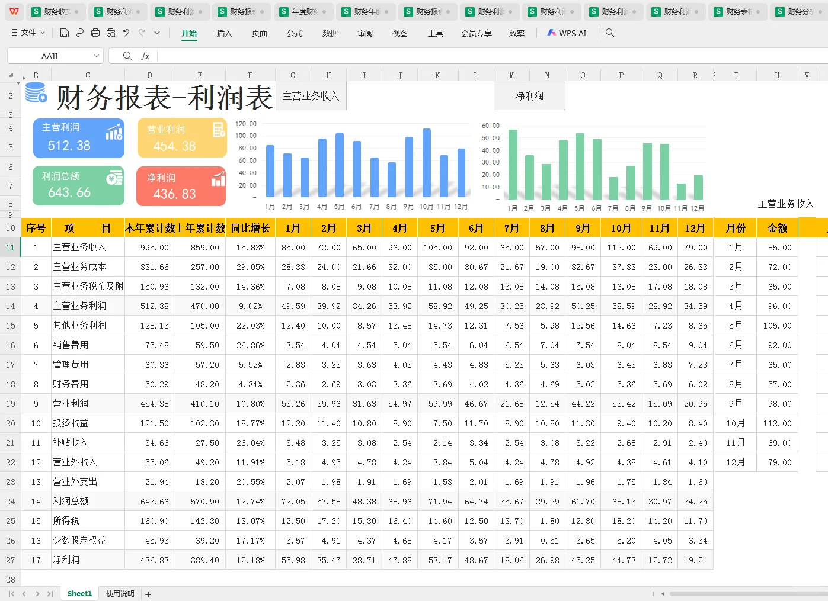Click the 净利润 chart button

(529, 95)
